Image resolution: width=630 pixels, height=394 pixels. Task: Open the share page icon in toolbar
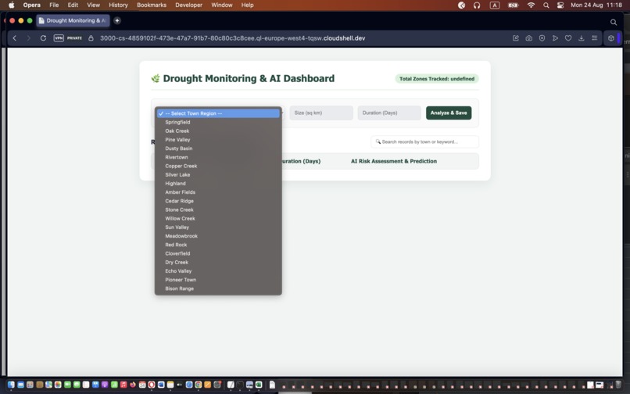tap(516, 38)
